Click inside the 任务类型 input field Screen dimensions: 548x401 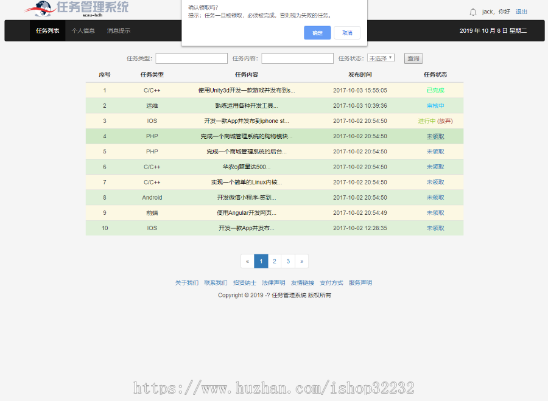tap(191, 58)
